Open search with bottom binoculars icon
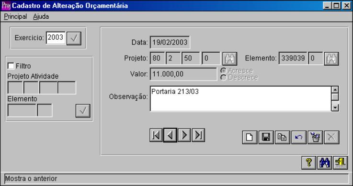 tap(324, 163)
